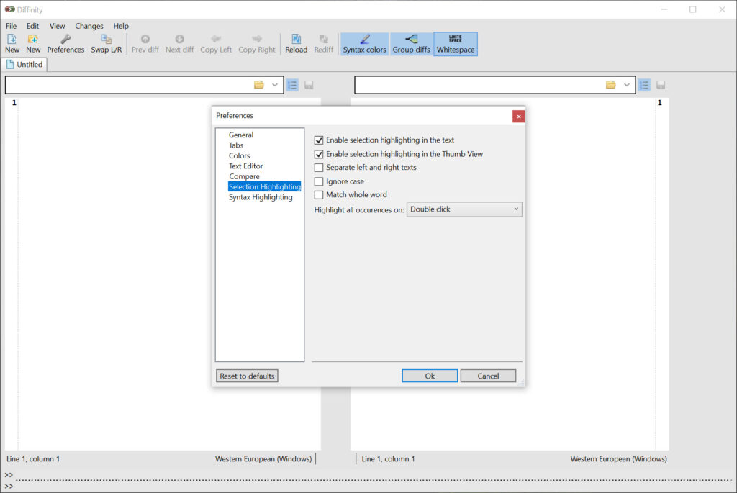Close the Preferences dialog with red X
The height and width of the screenshot is (493, 737).
tap(519, 116)
